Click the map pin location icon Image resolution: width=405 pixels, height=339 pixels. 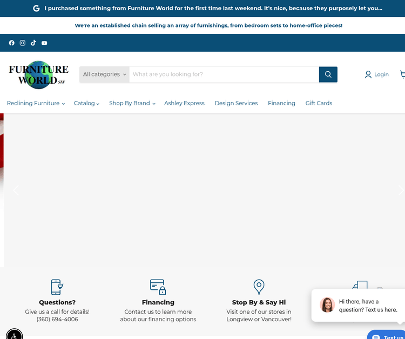click(259, 287)
